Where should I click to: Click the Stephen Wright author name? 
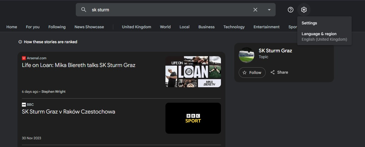point(54,92)
